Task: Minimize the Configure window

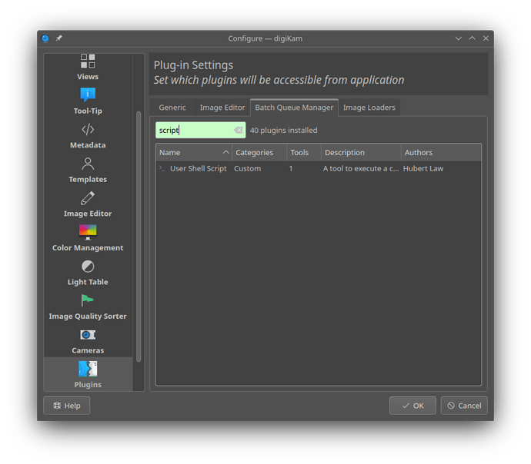Action: (458, 38)
